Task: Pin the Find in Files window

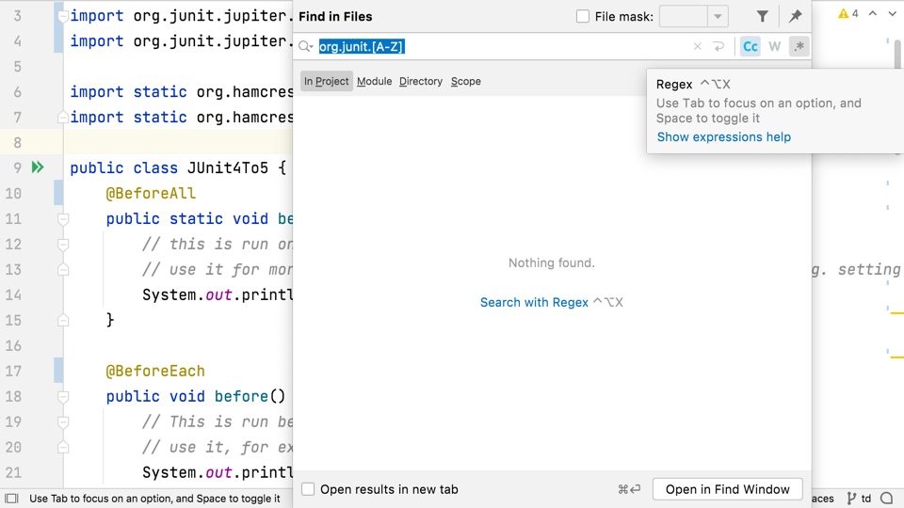Action: point(795,16)
